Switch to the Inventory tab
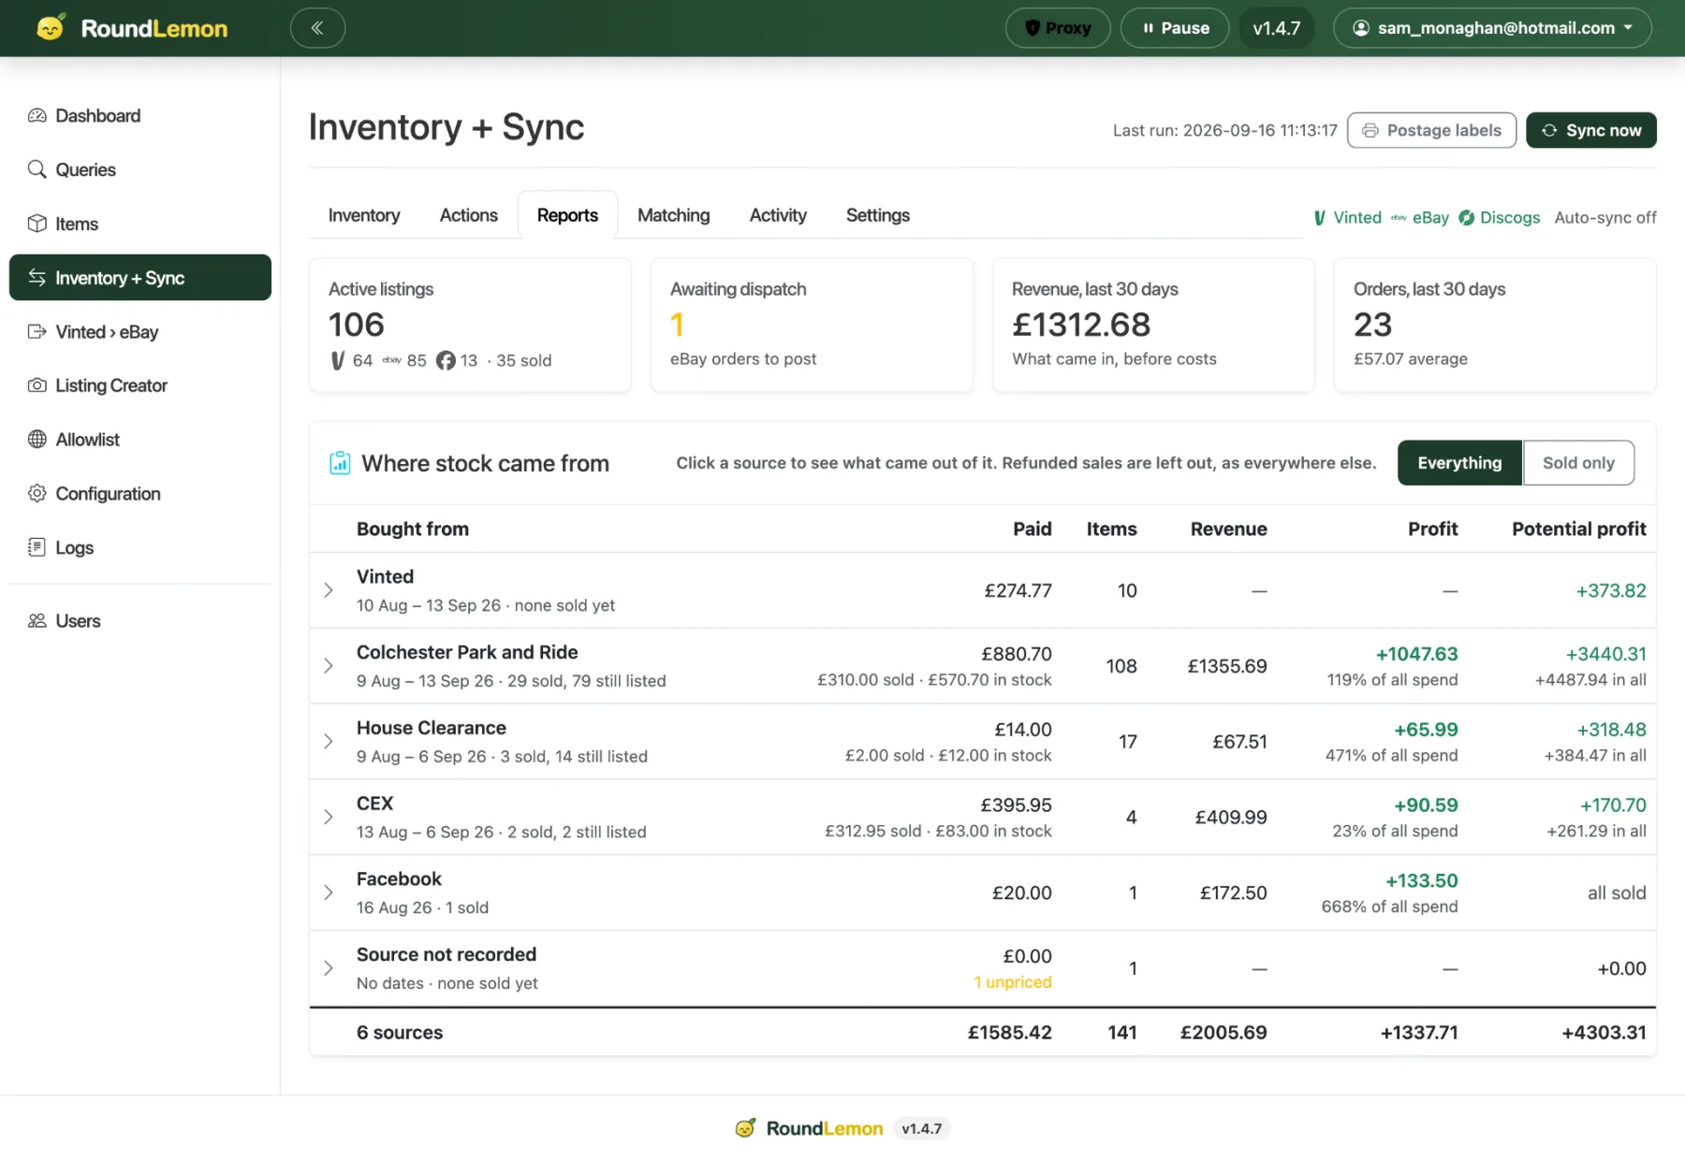The image size is (1685, 1160). tap(364, 215)
